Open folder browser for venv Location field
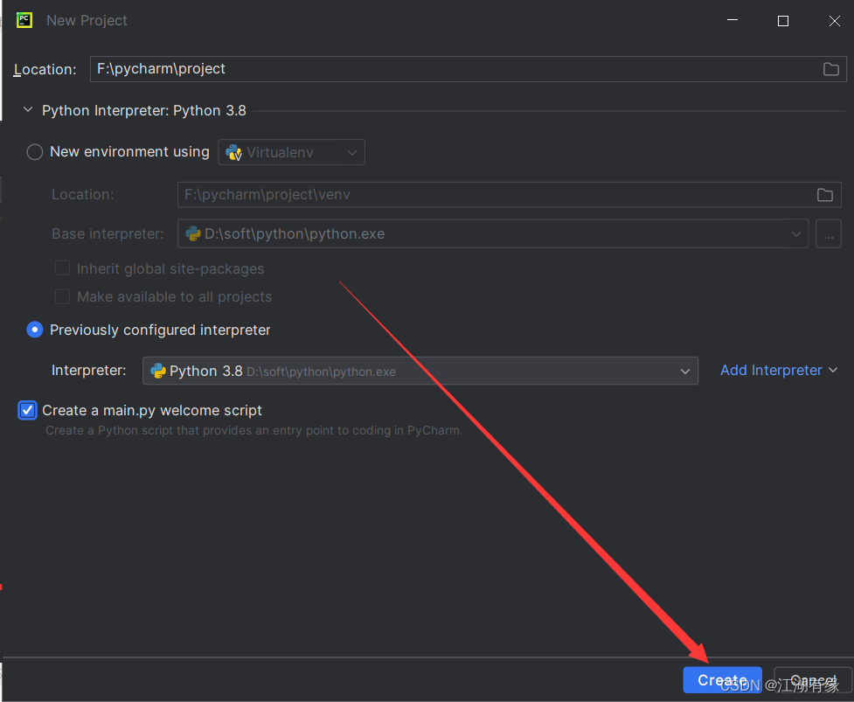The image size is (854, 702). pyautogui.click(x=824, y=195)
